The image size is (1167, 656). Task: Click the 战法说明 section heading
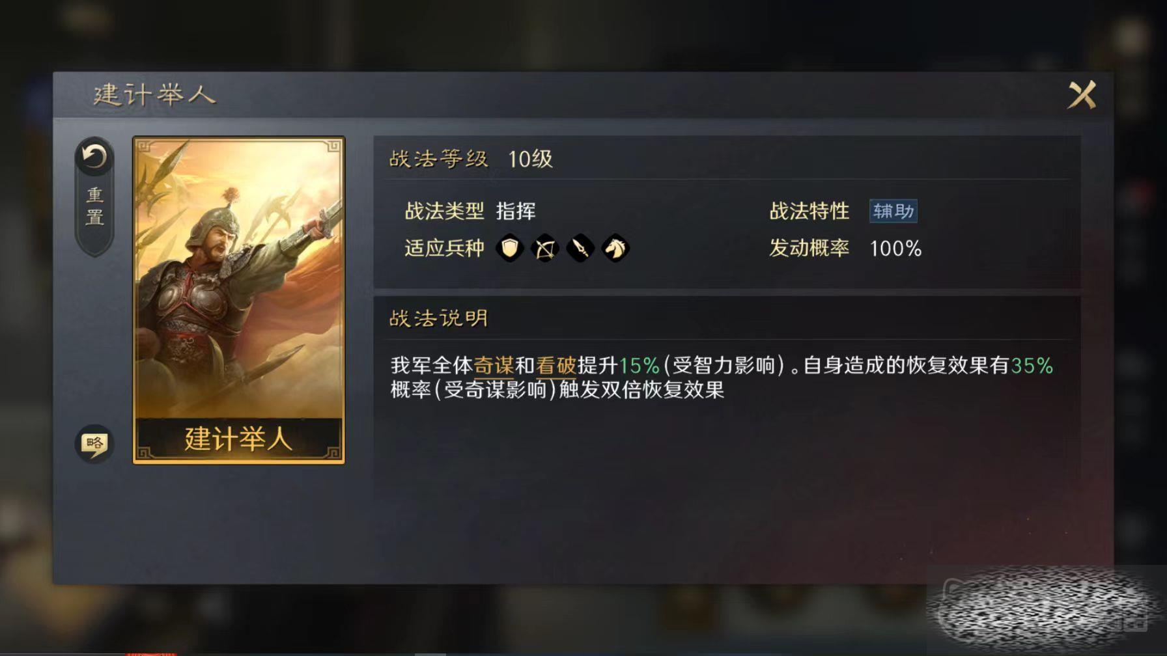point(439,318)
